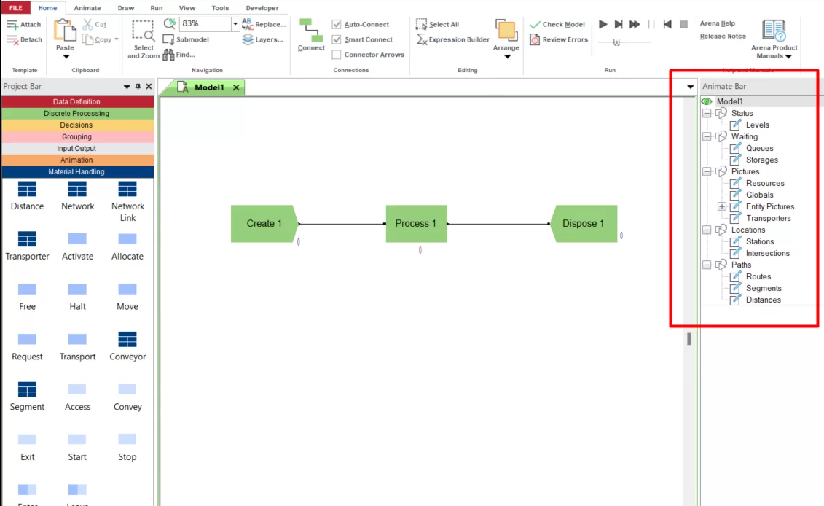Select the Conveyor module icon
This screenshot has height=506, width=824.
point(127,340)
